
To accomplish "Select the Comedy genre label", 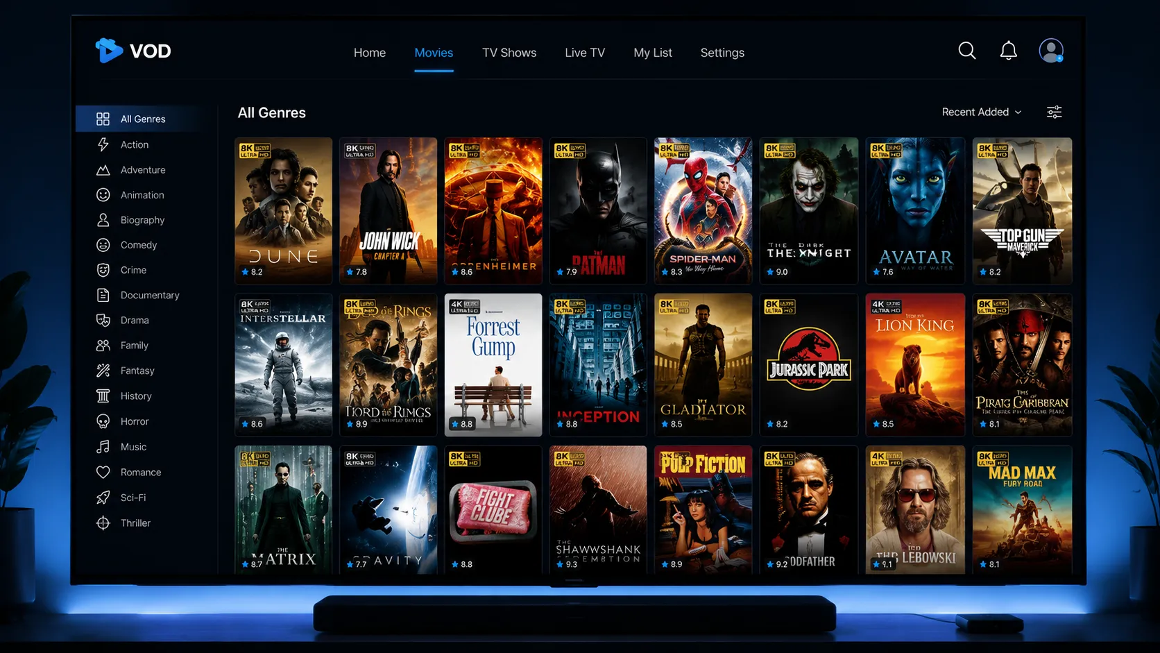I will click(x=139, y=245).
